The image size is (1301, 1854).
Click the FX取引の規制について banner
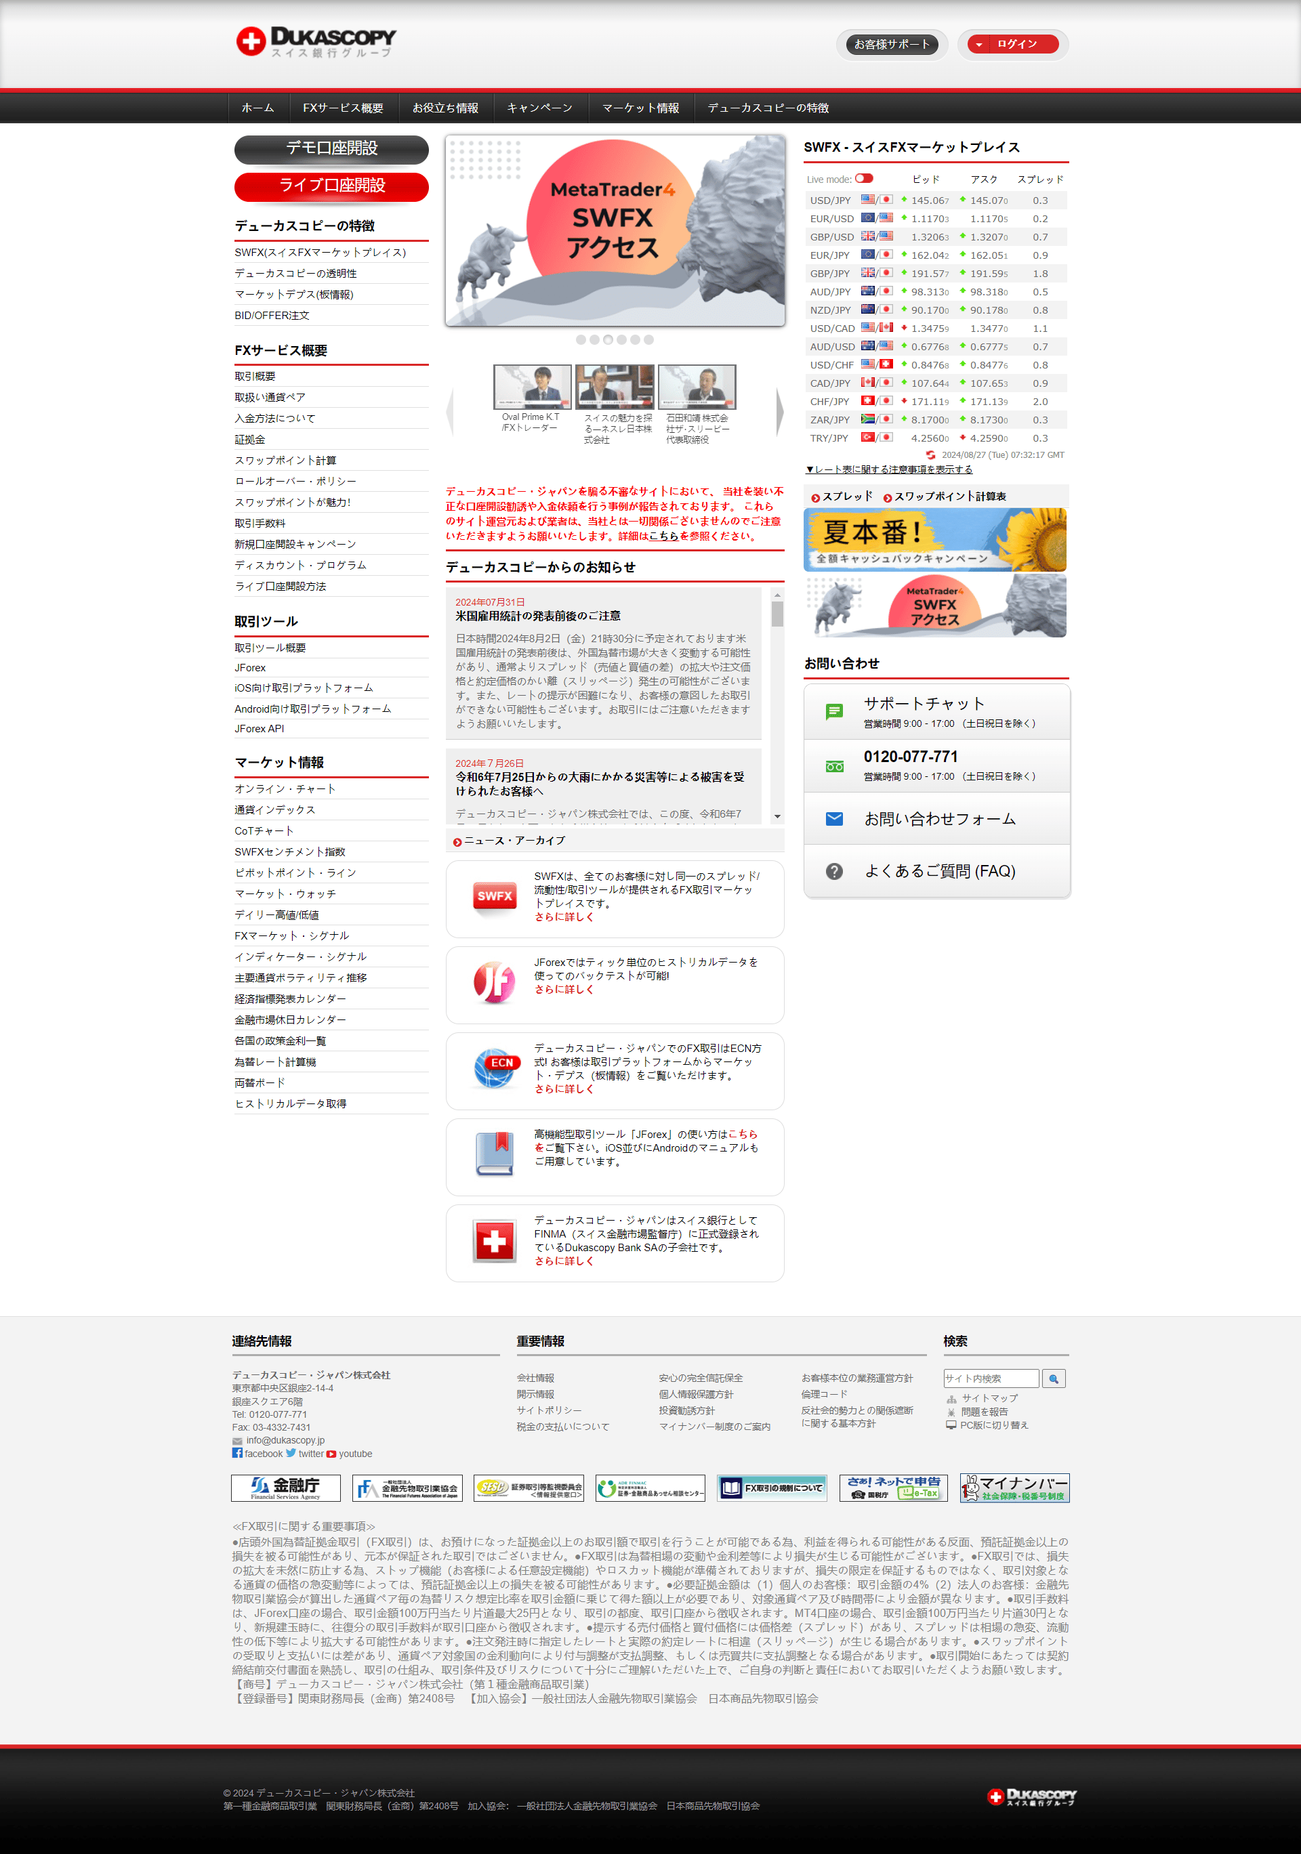click(772, 1488)
